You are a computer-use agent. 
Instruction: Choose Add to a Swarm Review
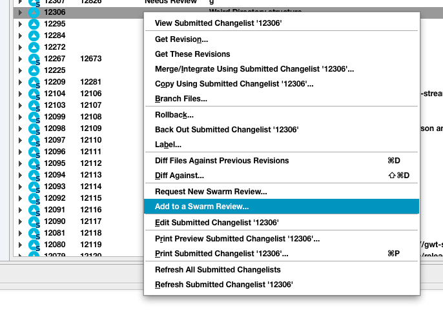coord(201,207)
